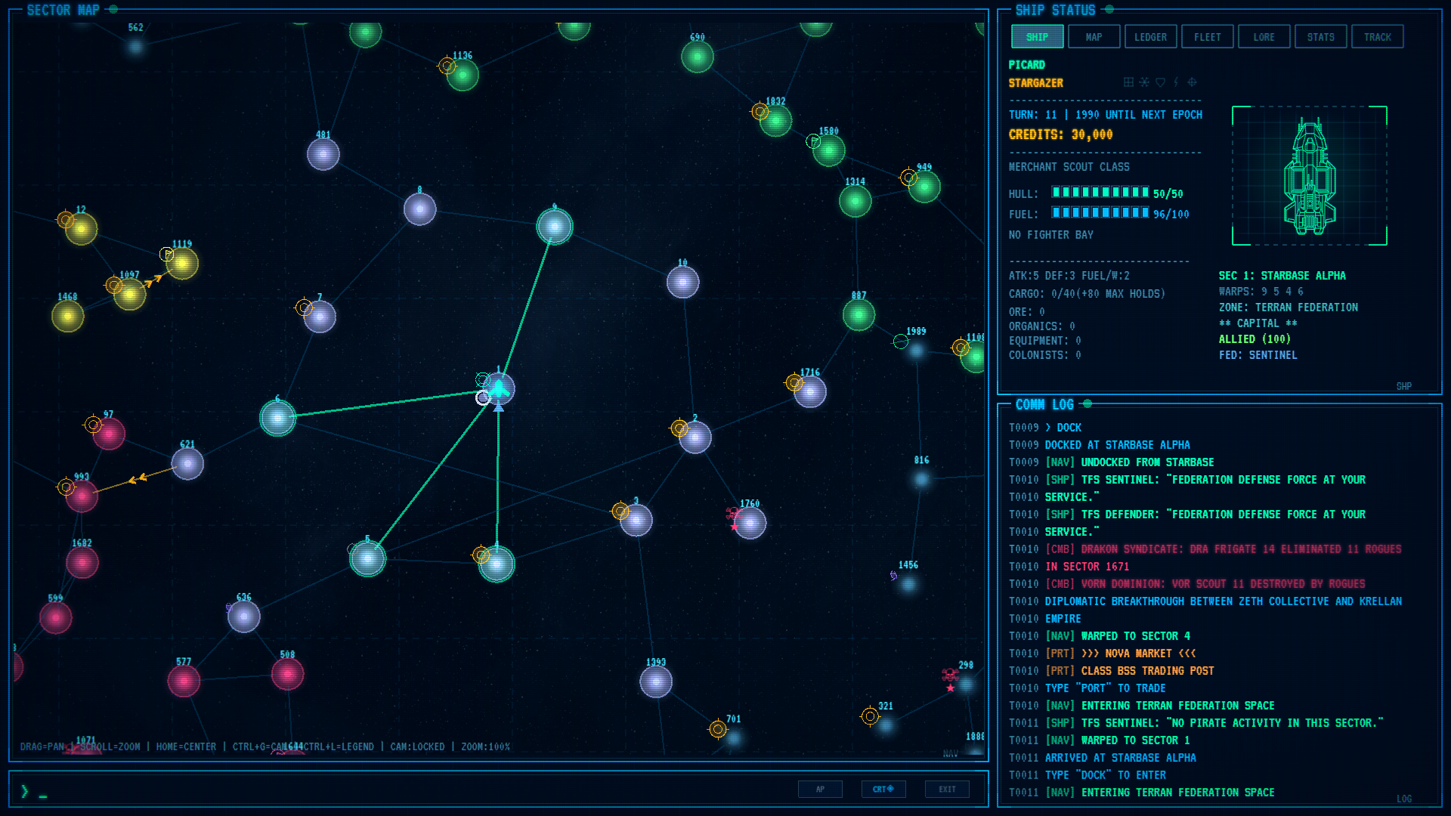Select magenta sector node 577
This screenshot has height=816, width=1451.
[x=184, y=681]
